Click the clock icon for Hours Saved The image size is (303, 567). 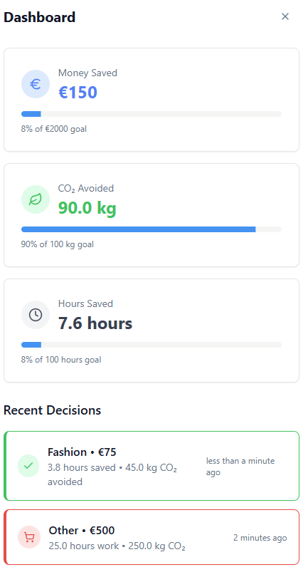click(x=35, y=315)
